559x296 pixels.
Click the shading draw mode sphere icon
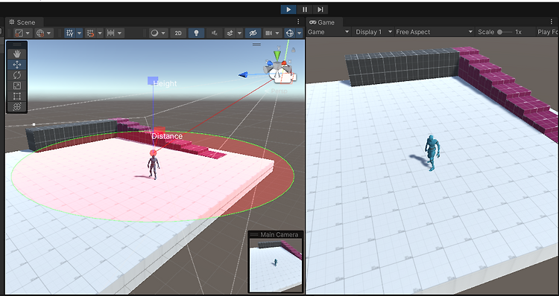[x=155, y=33]
